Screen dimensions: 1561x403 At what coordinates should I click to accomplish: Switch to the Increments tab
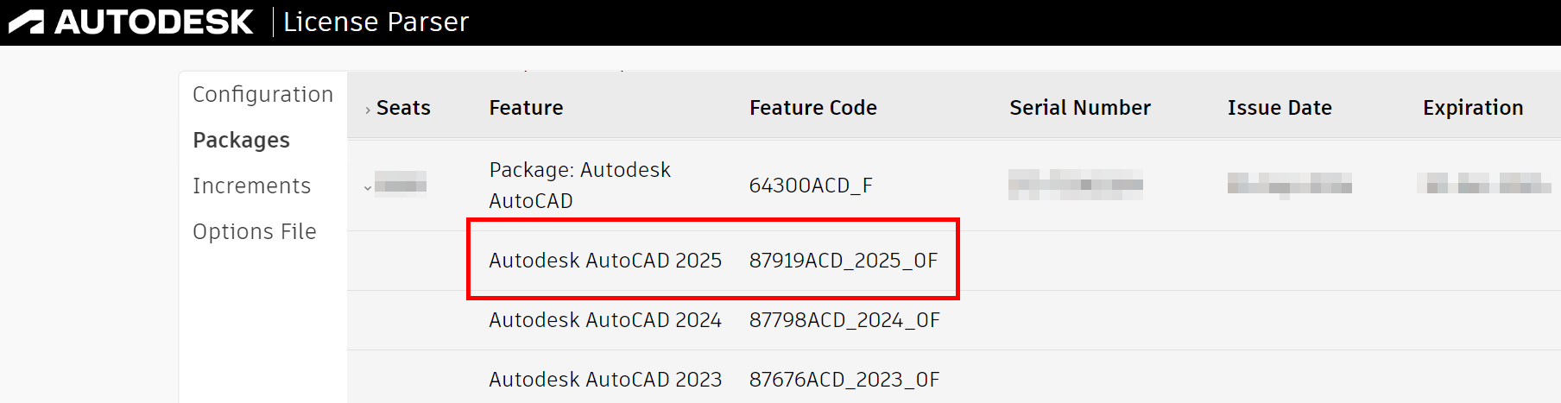pyautogui.click(x=251, y=186)
